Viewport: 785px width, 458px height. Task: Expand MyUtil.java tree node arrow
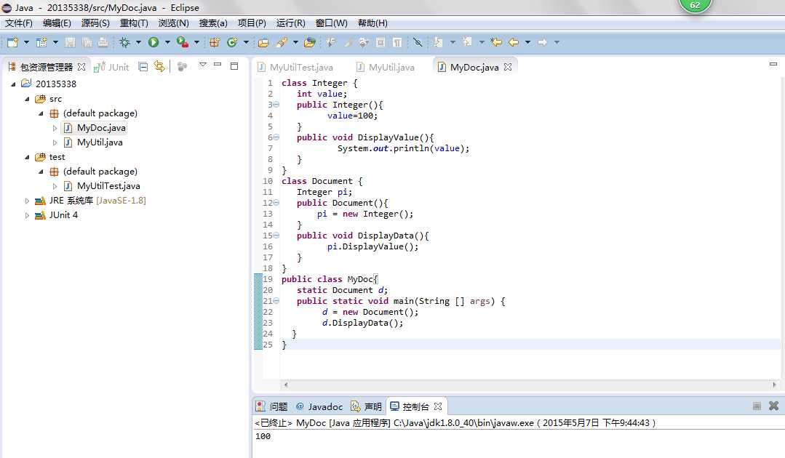point(55,143)
